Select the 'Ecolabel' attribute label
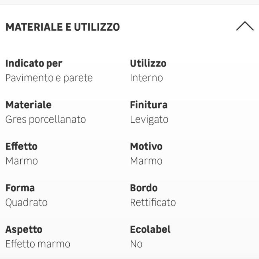Viewport: 259px width, 259px height. point(150,229)
